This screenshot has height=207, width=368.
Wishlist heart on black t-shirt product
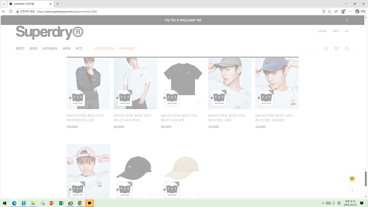tap(199, 104)
